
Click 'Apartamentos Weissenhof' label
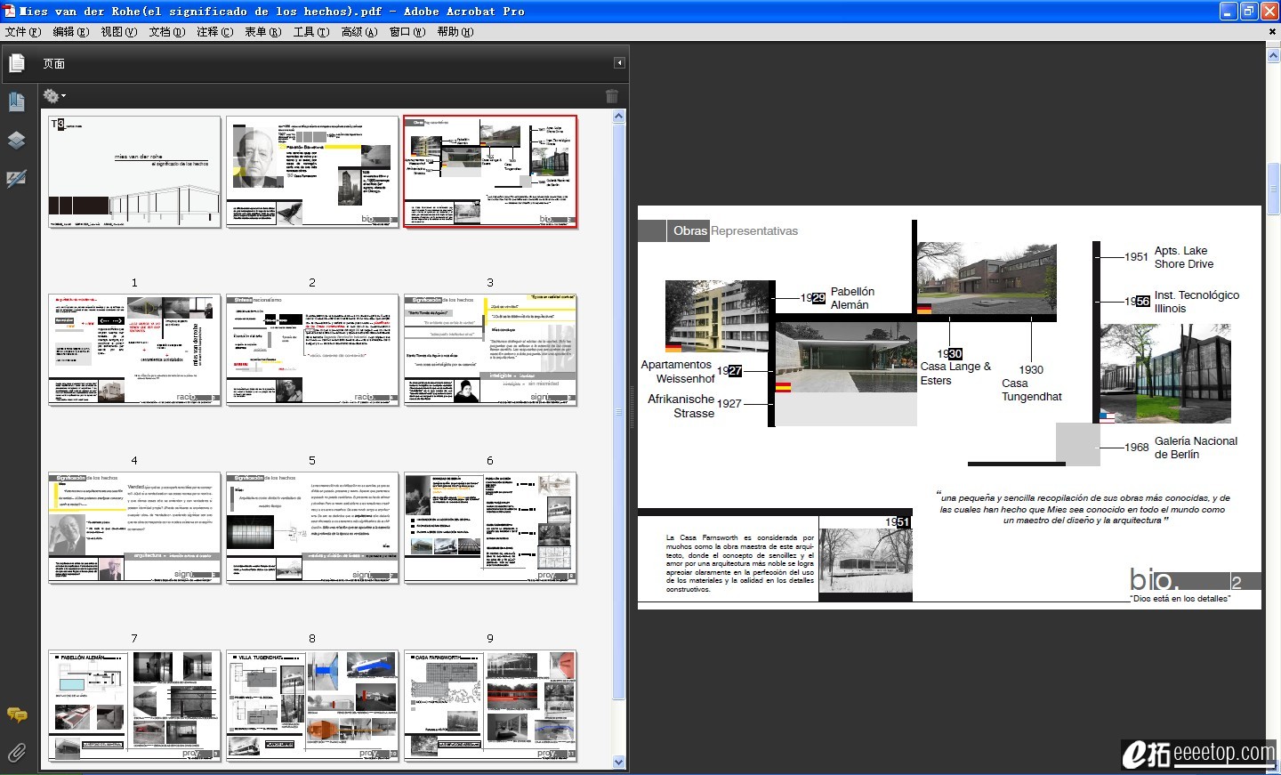pos(677,371)
